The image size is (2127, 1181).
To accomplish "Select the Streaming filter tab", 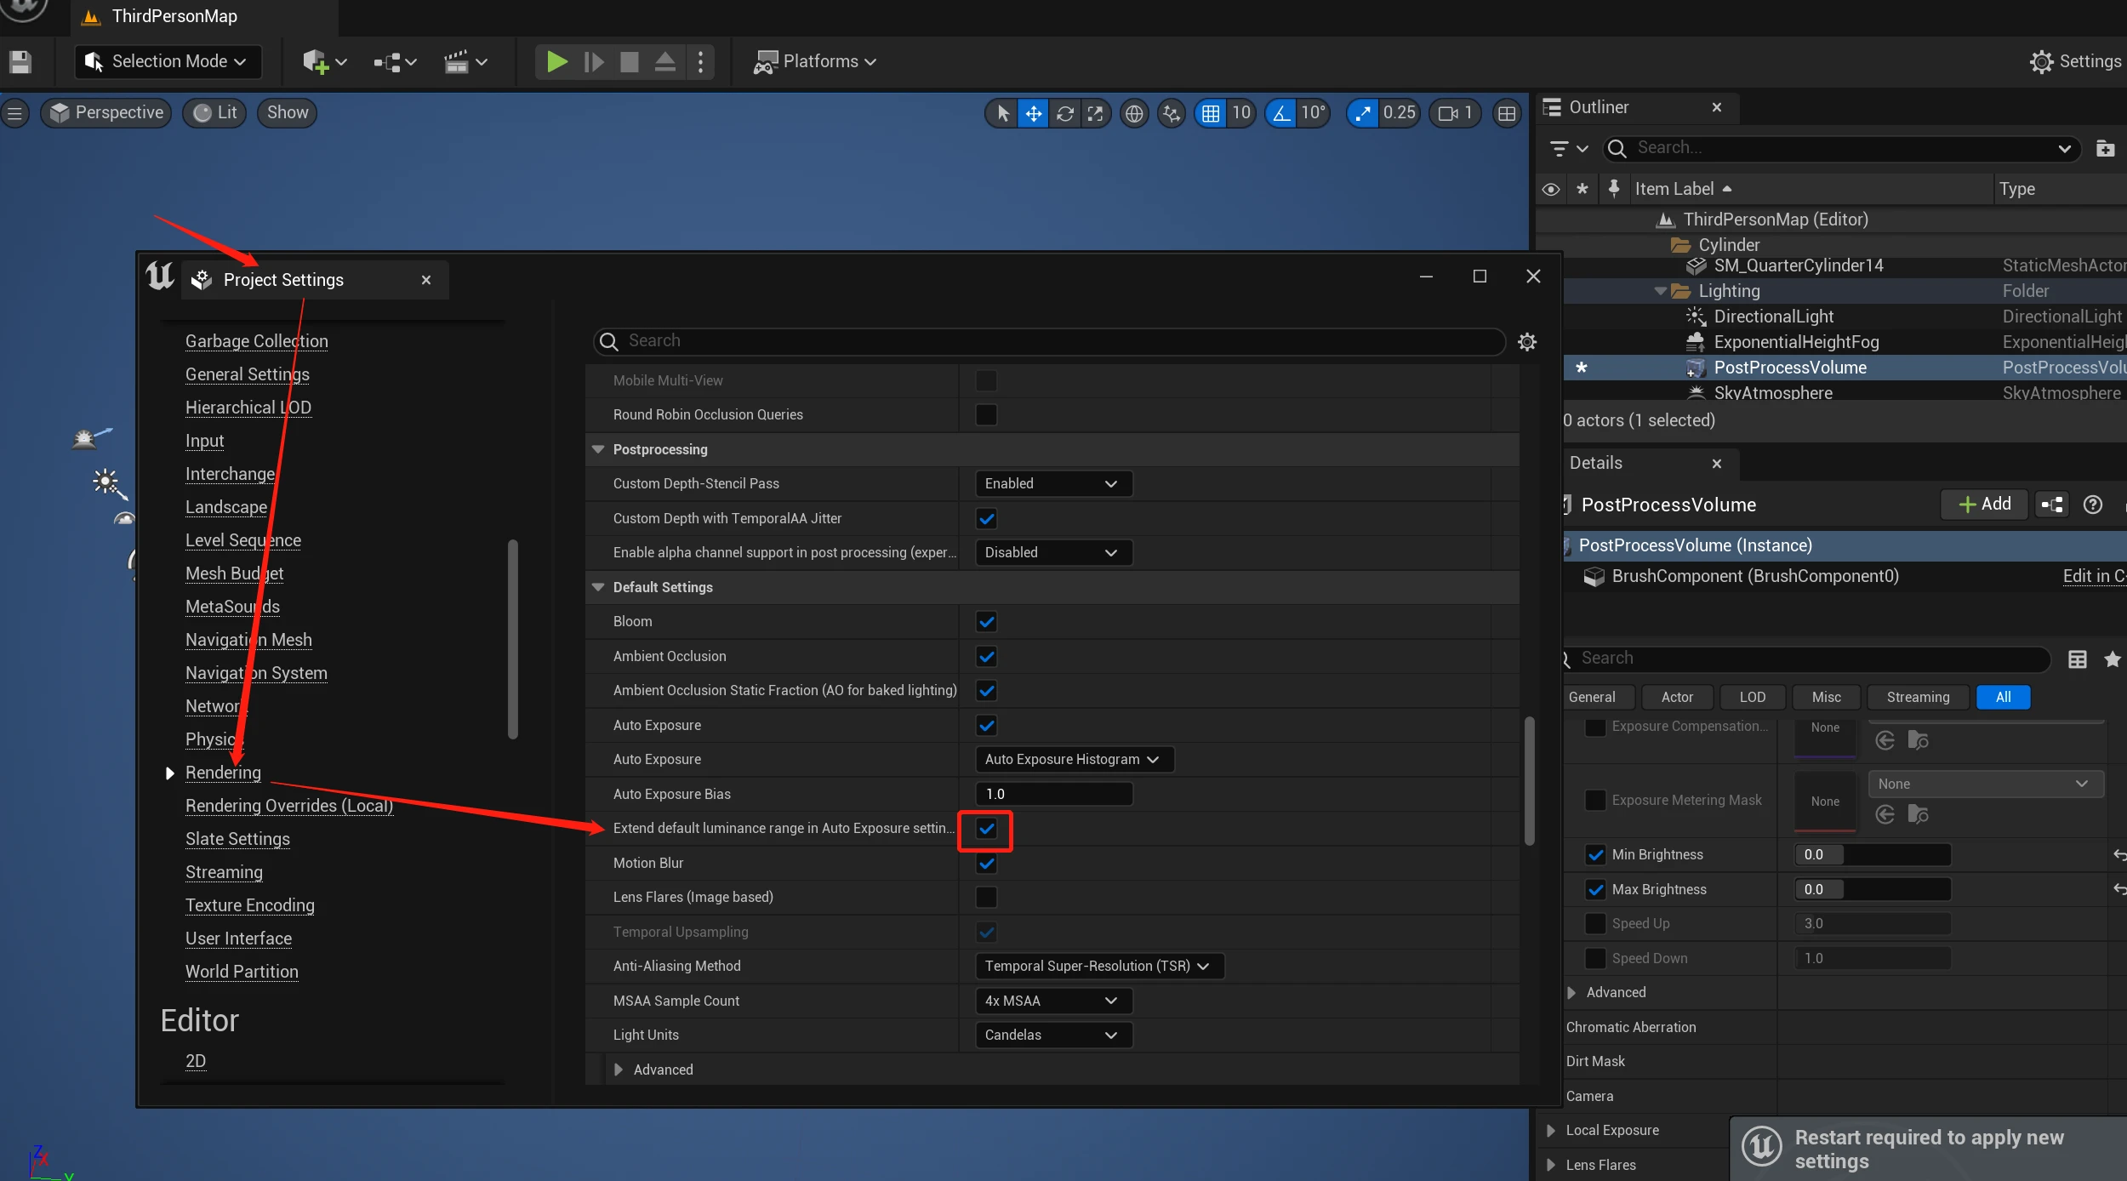I will [x=1918, y=698].
